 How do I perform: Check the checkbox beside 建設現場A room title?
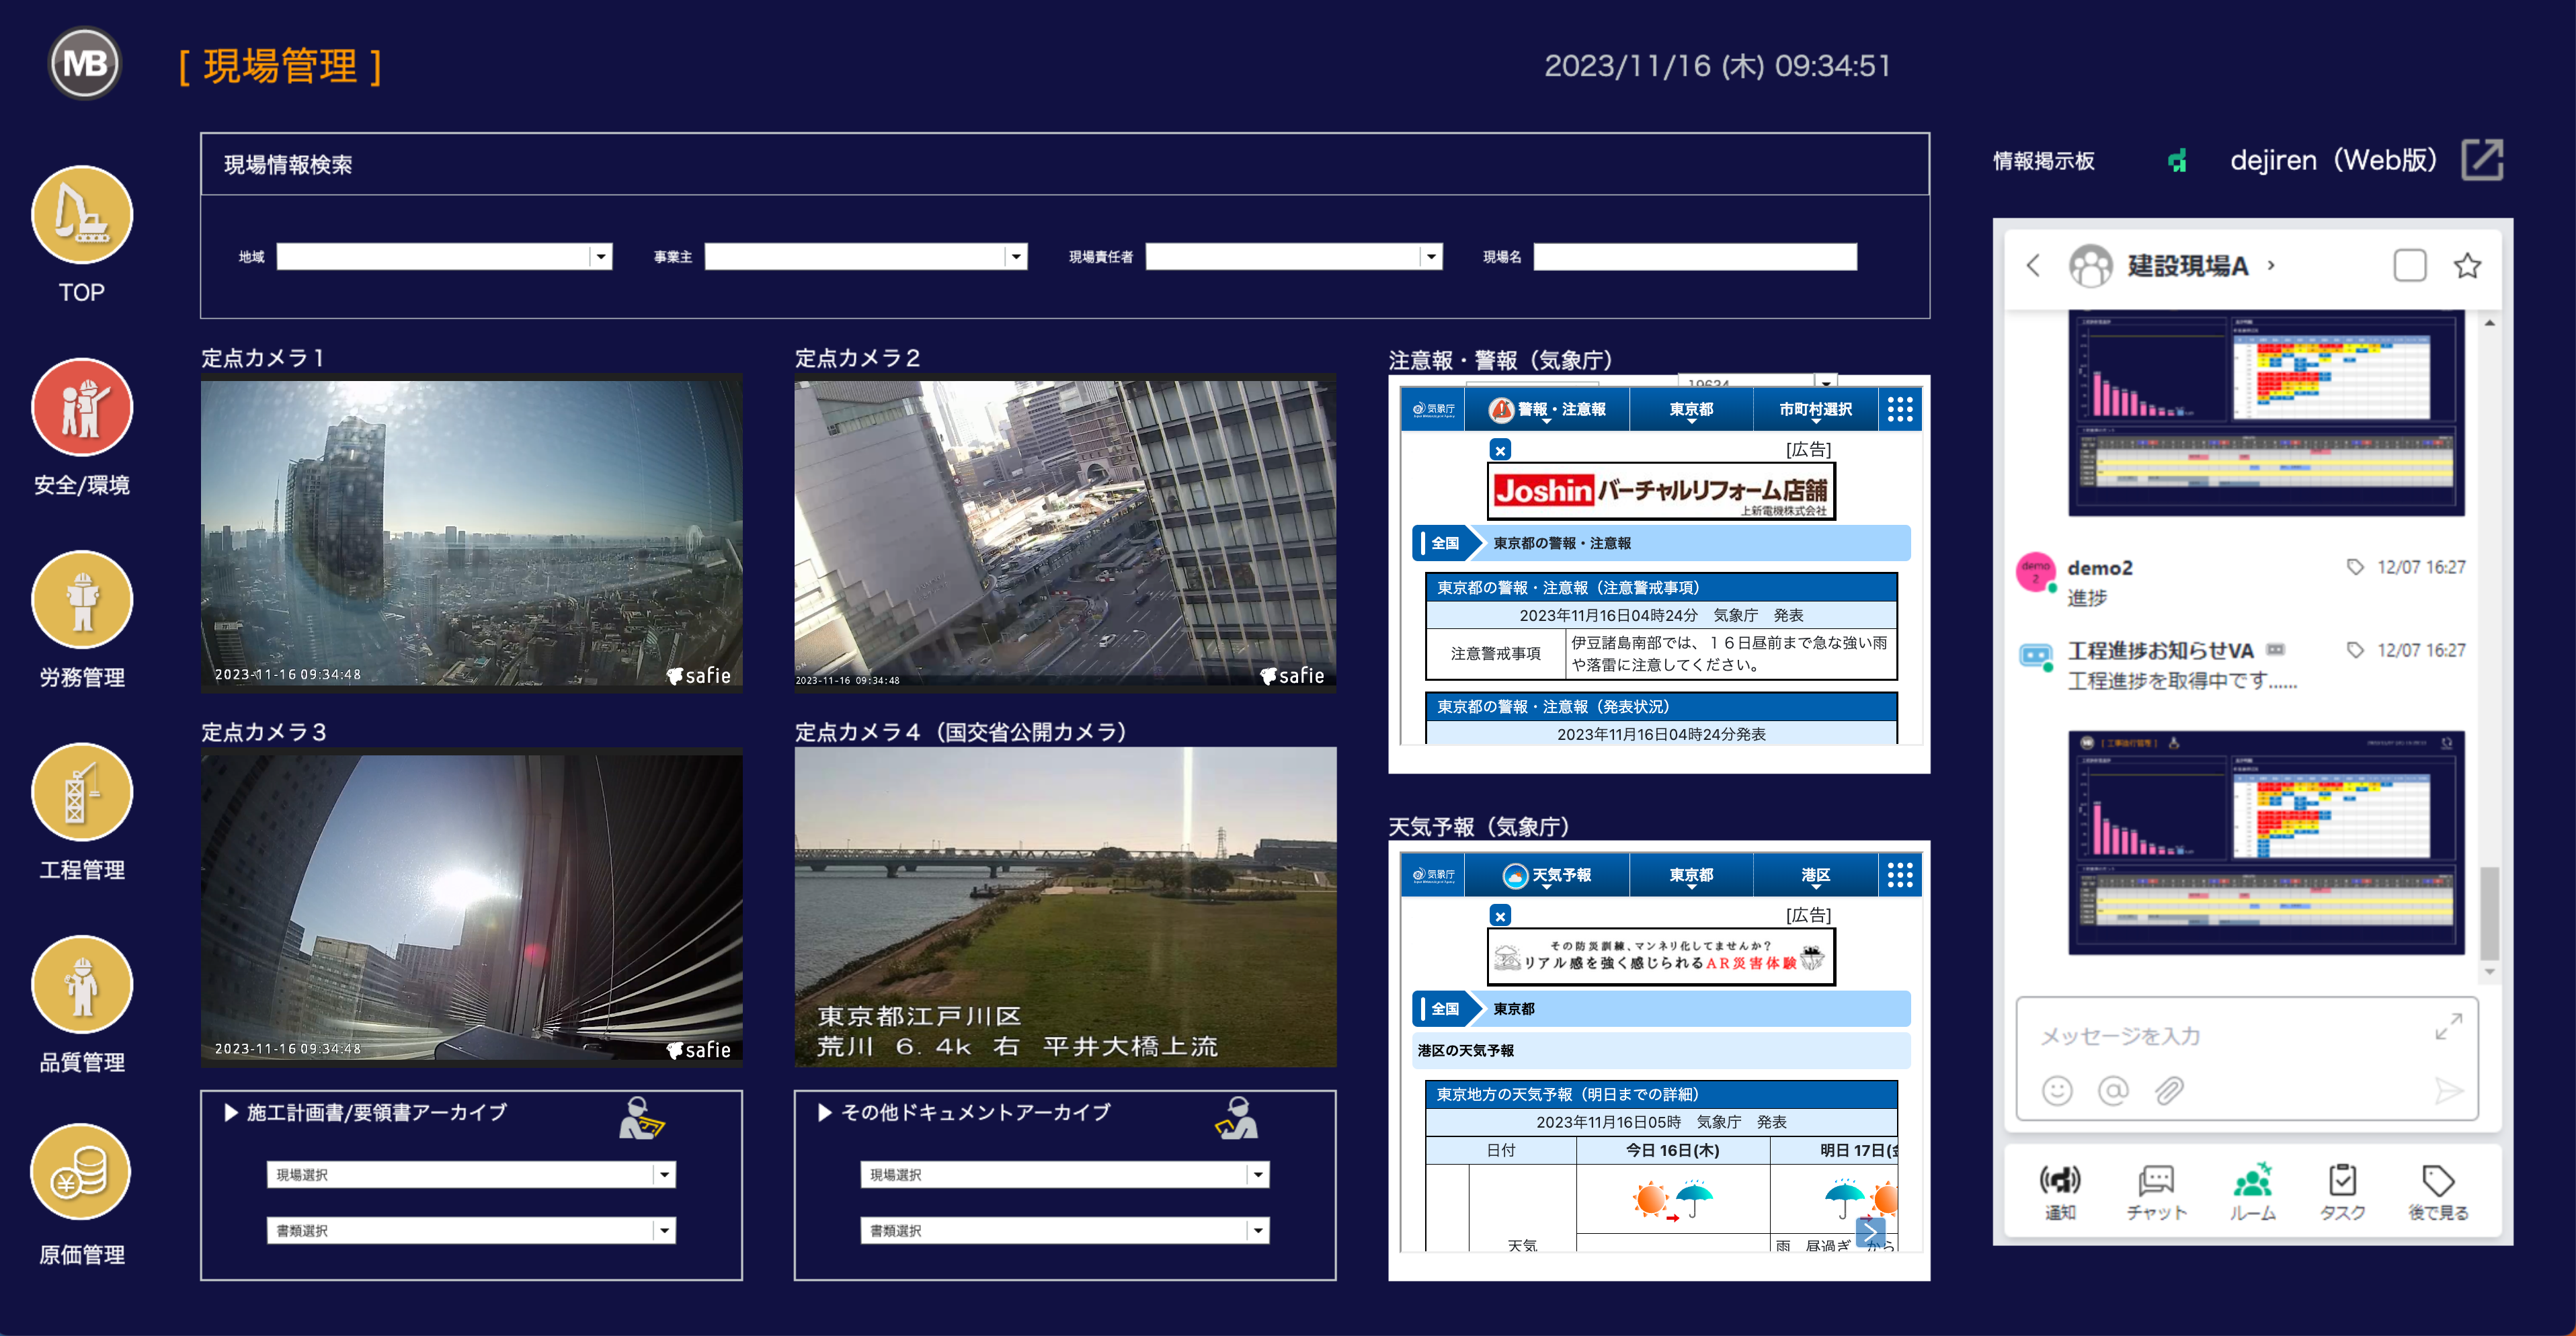pos(2410,265)
